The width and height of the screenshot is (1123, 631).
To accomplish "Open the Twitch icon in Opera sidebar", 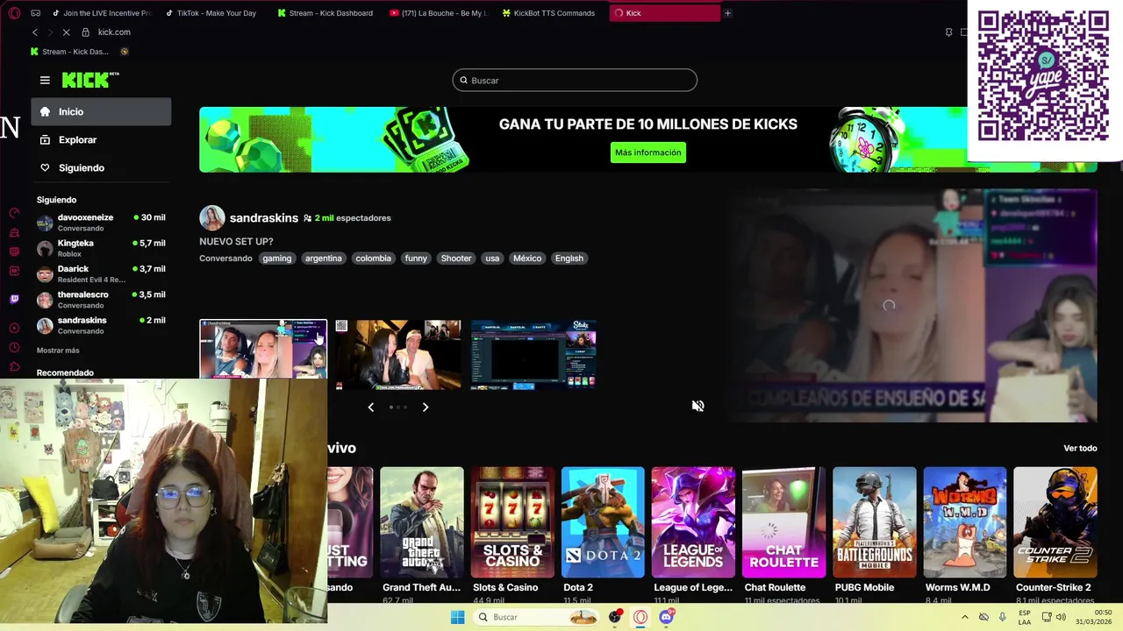I will point(14,299).
